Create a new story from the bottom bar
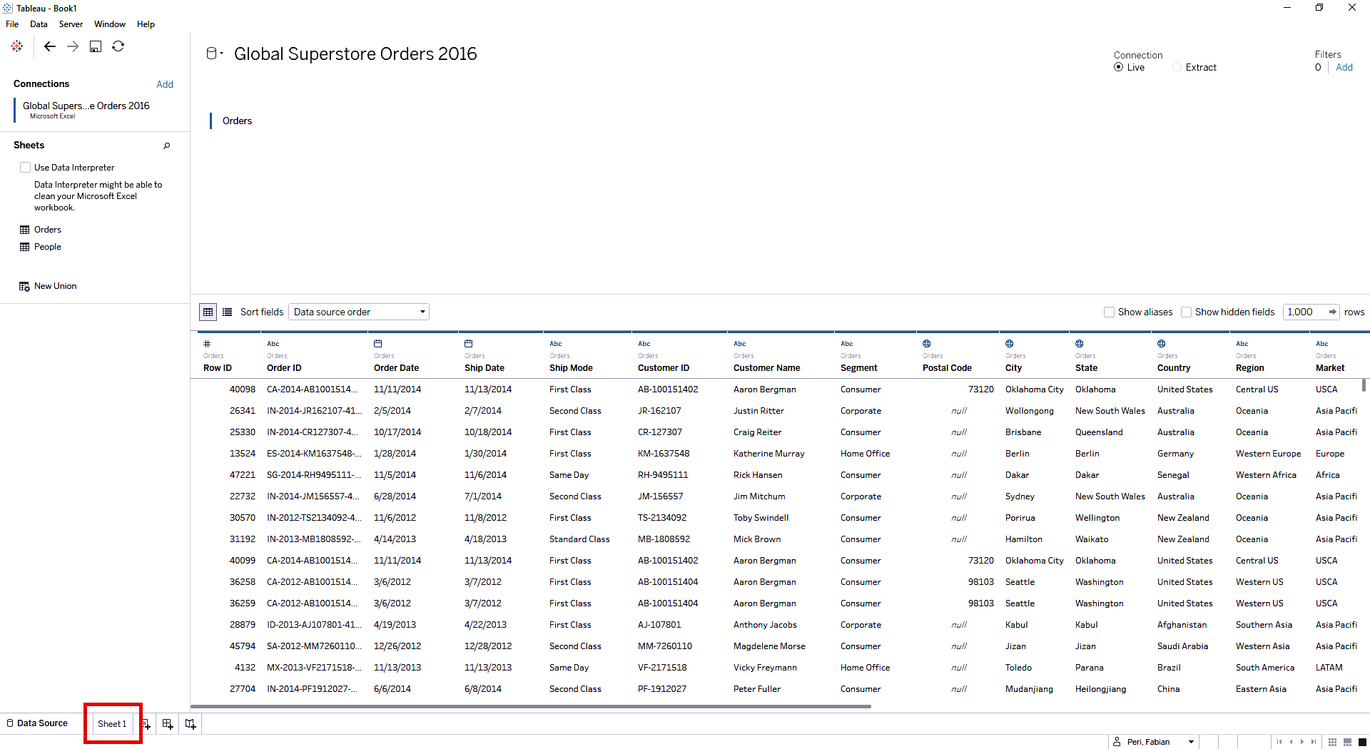The height and width of the screenshot is (749, 1370). pyautogui.click(x=191, y=723)
